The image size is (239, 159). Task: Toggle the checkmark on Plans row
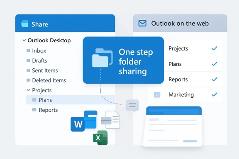click(215, 64)
